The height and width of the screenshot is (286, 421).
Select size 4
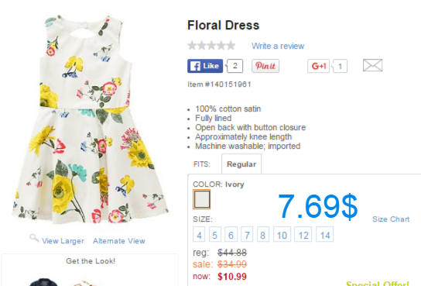click(199, 234)
